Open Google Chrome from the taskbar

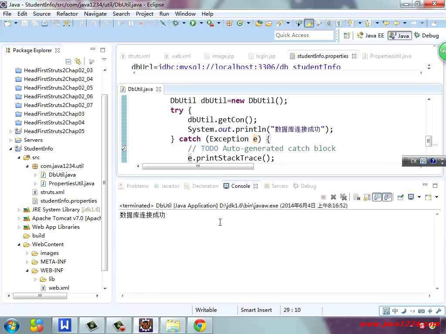pyautogui.click(x=200, y=325)
